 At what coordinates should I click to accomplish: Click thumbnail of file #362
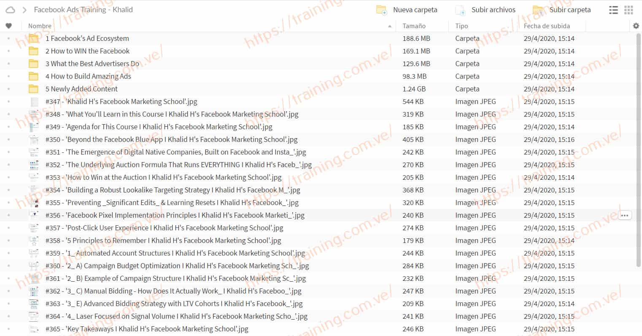pyautogui.click(x=34, y=291)
